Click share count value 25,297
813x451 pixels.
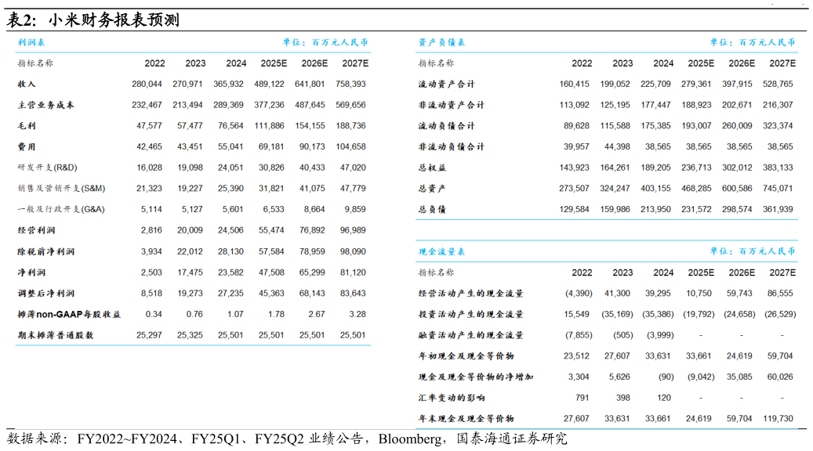(149, 335)
